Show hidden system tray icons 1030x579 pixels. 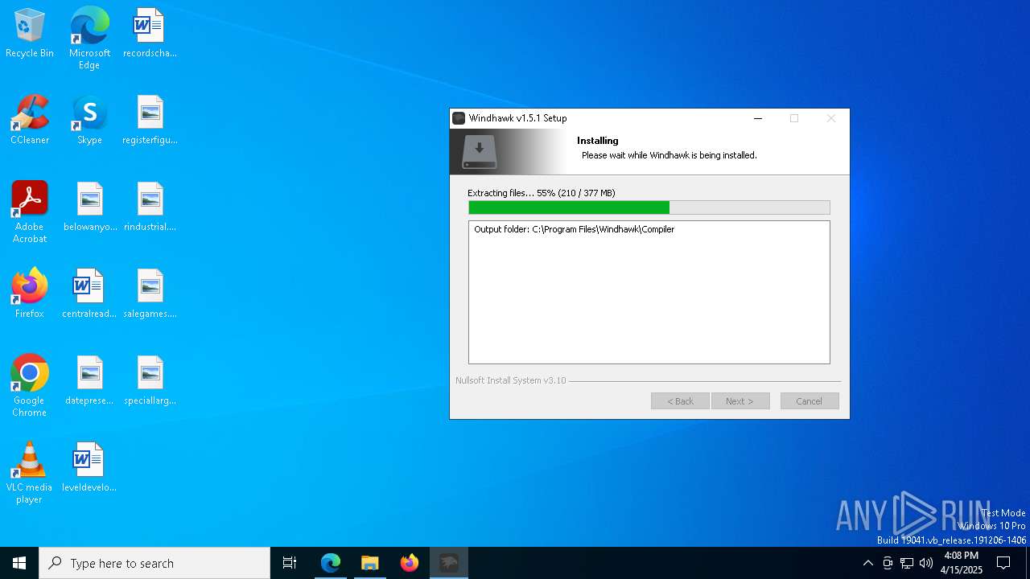pos(867,563)
